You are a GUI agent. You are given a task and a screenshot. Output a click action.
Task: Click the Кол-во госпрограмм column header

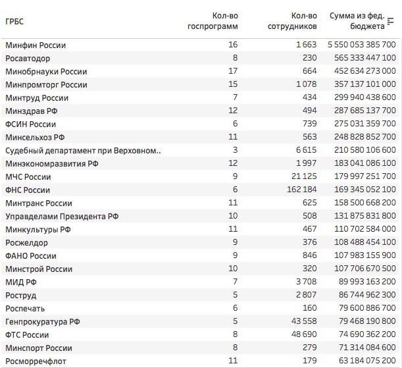click(213, 21)
